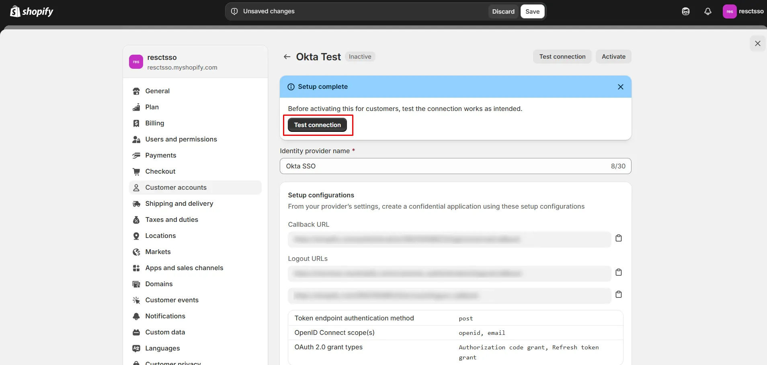Go to Taxes and duties
Viewport: 767px width, 365px height.
(195, 220)
